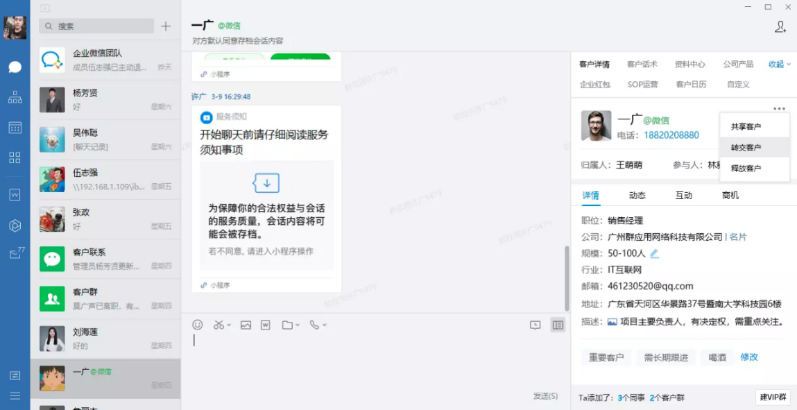Click the send file folder icon

(x=288, y=325)
